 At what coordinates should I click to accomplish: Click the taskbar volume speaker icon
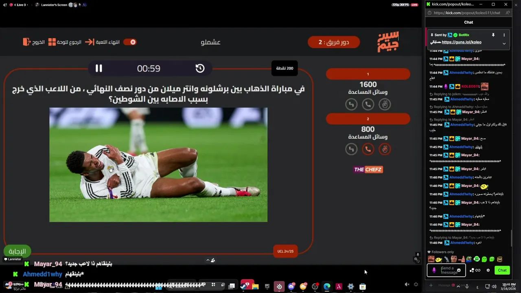point(494,286)
